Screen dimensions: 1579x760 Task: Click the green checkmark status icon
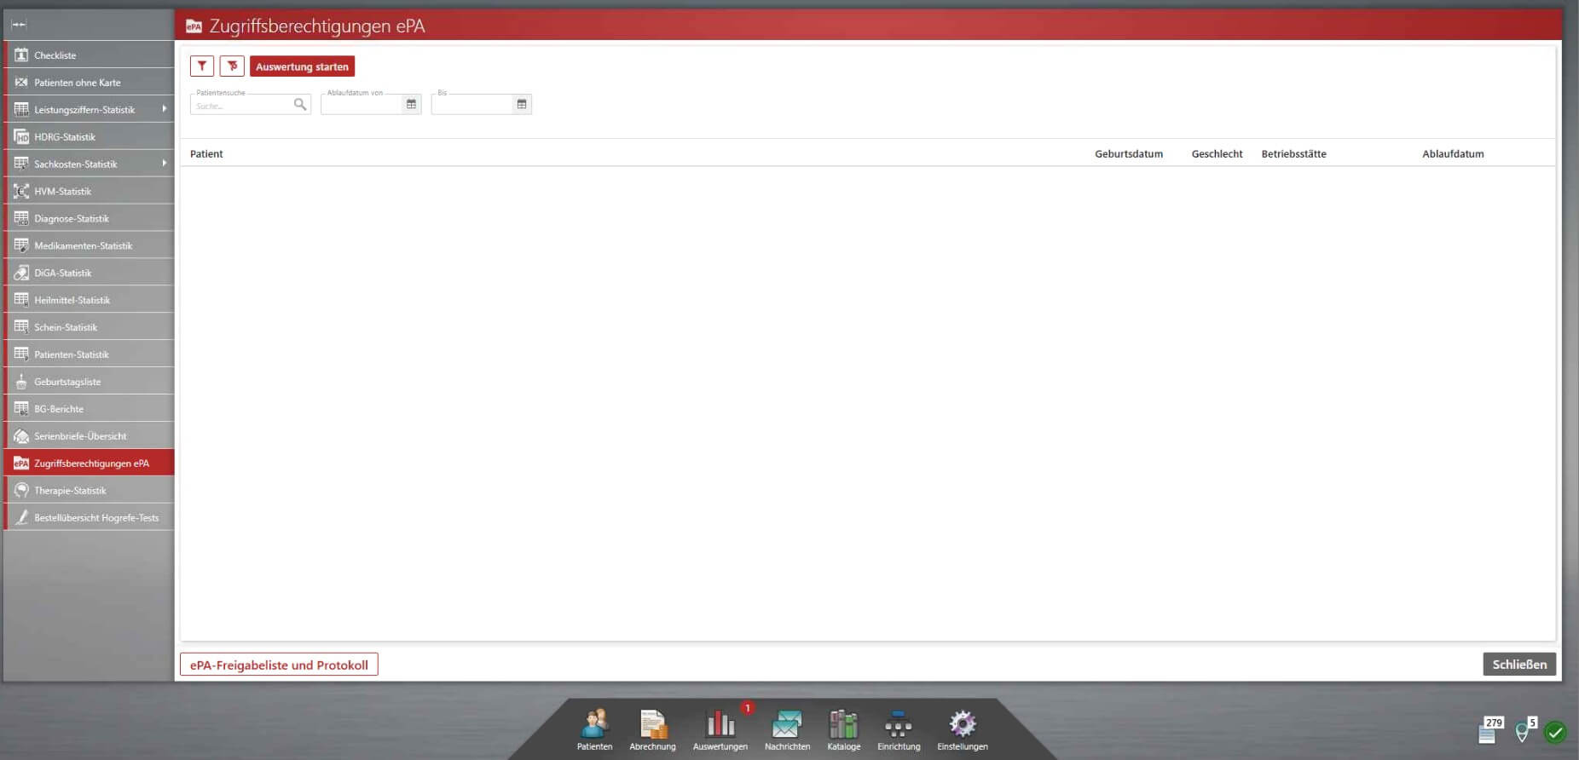[1555, 732]
